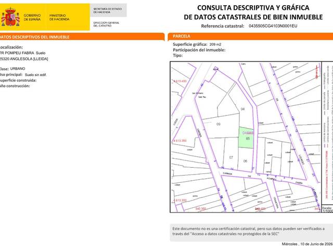The height and width of the screenshot is (250, 333).
Task: Click '25320 ANGLESOLA [LLEIDA]' line
Action: [x=24, y=59]
